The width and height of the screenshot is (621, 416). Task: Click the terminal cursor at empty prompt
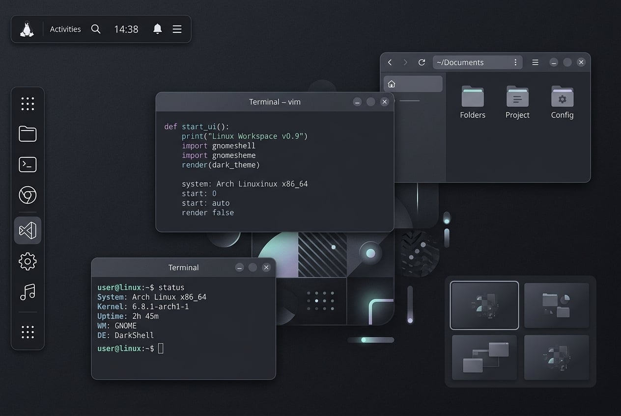pos(161,348)
